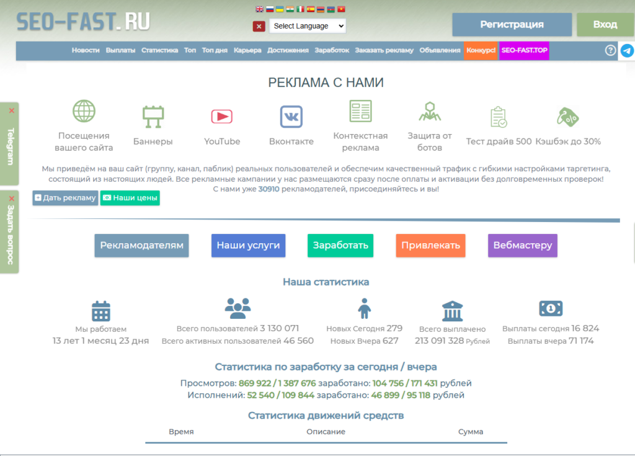
Task: Click the Время column header
Action: coord(182,432)
